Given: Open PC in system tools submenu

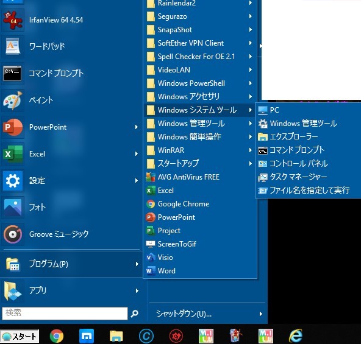Looking at the screenshot, I should [x=309, y=110].
